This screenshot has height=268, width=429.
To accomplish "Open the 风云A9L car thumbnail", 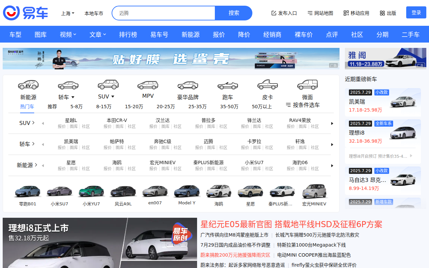I will (x=123, y=192).
